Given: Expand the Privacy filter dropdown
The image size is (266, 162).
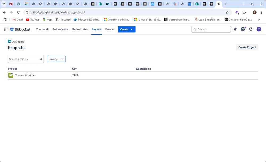Looking at the screenshot, I should (56, 59).
